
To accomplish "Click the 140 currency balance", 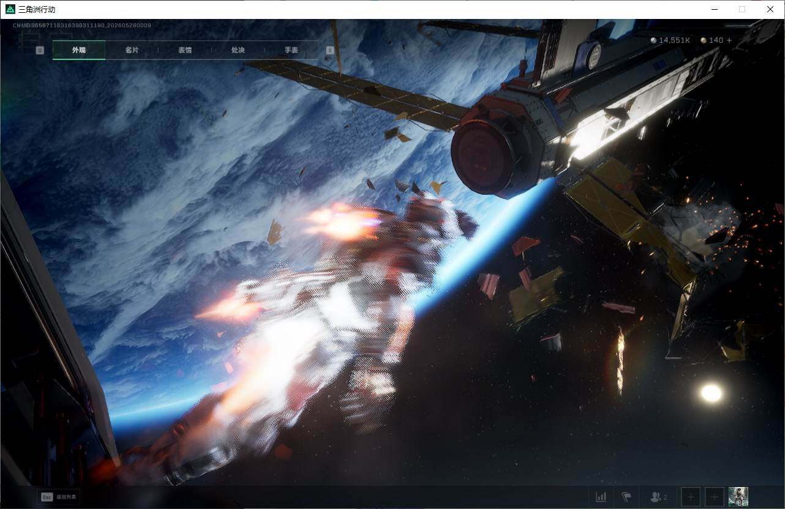I will click(x=716, y=40).
